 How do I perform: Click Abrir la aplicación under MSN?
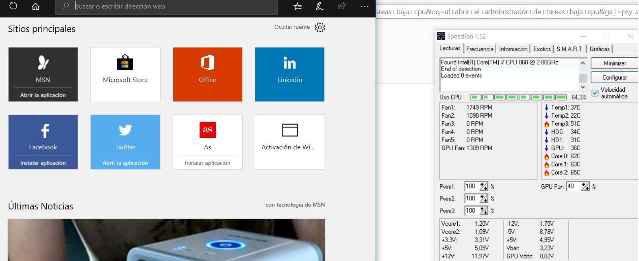tap(43, 95)
